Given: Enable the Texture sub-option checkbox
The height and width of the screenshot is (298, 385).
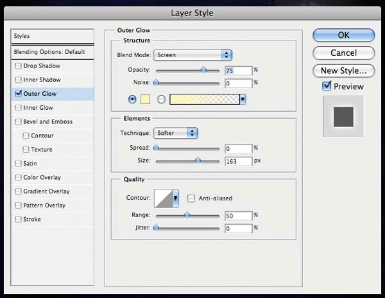Looking at the screenshot, I should click(x=26, y=150).
